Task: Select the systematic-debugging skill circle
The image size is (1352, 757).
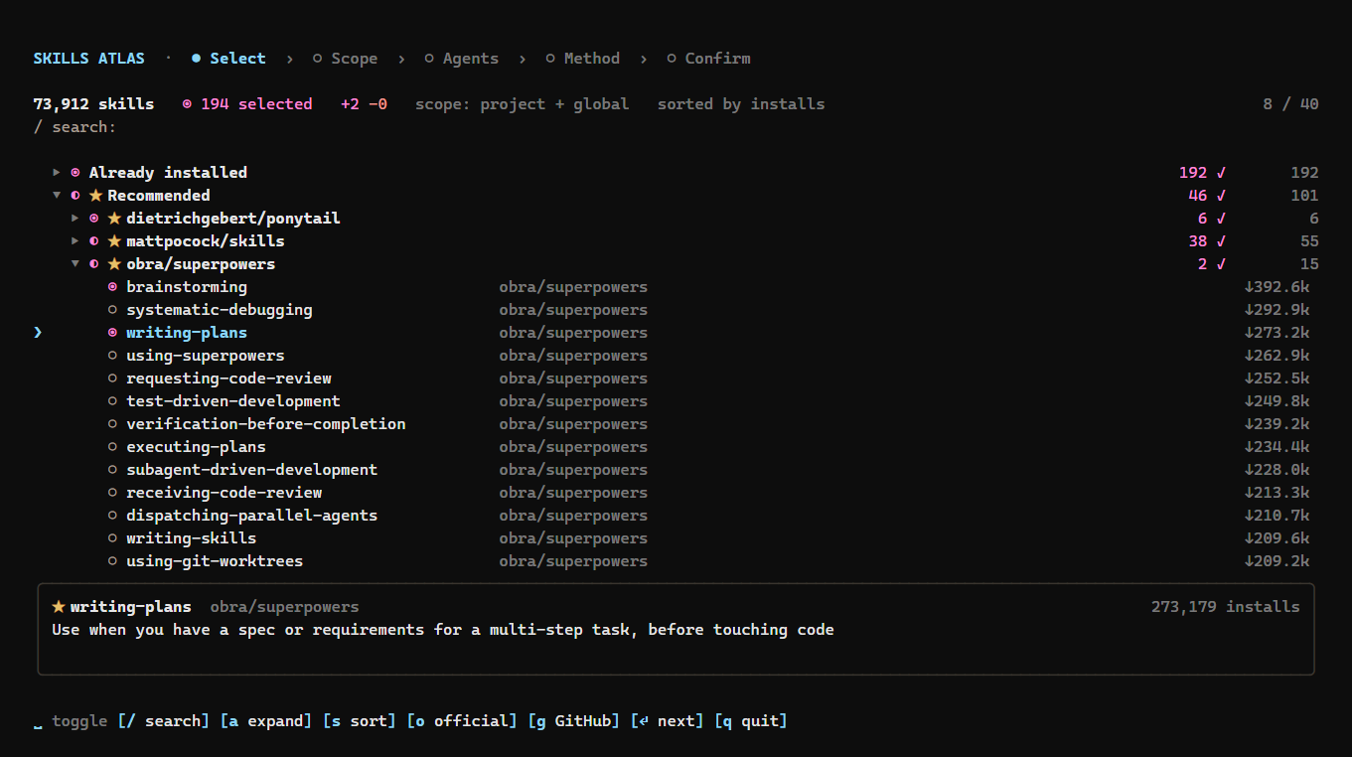Action: click(112, 310)
